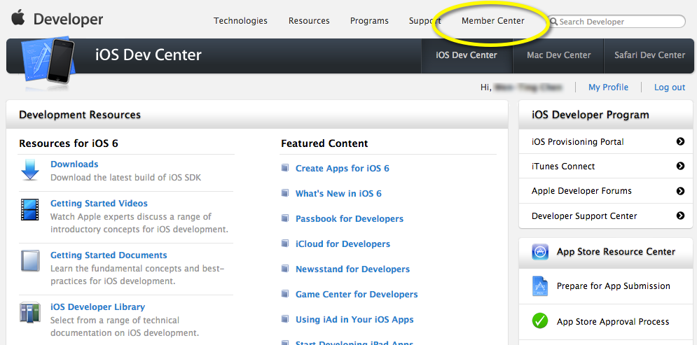Click the arrow icon next to iTunes Connect
The image size is (697, 345).
pyautogui.click(x=680, y=166)
